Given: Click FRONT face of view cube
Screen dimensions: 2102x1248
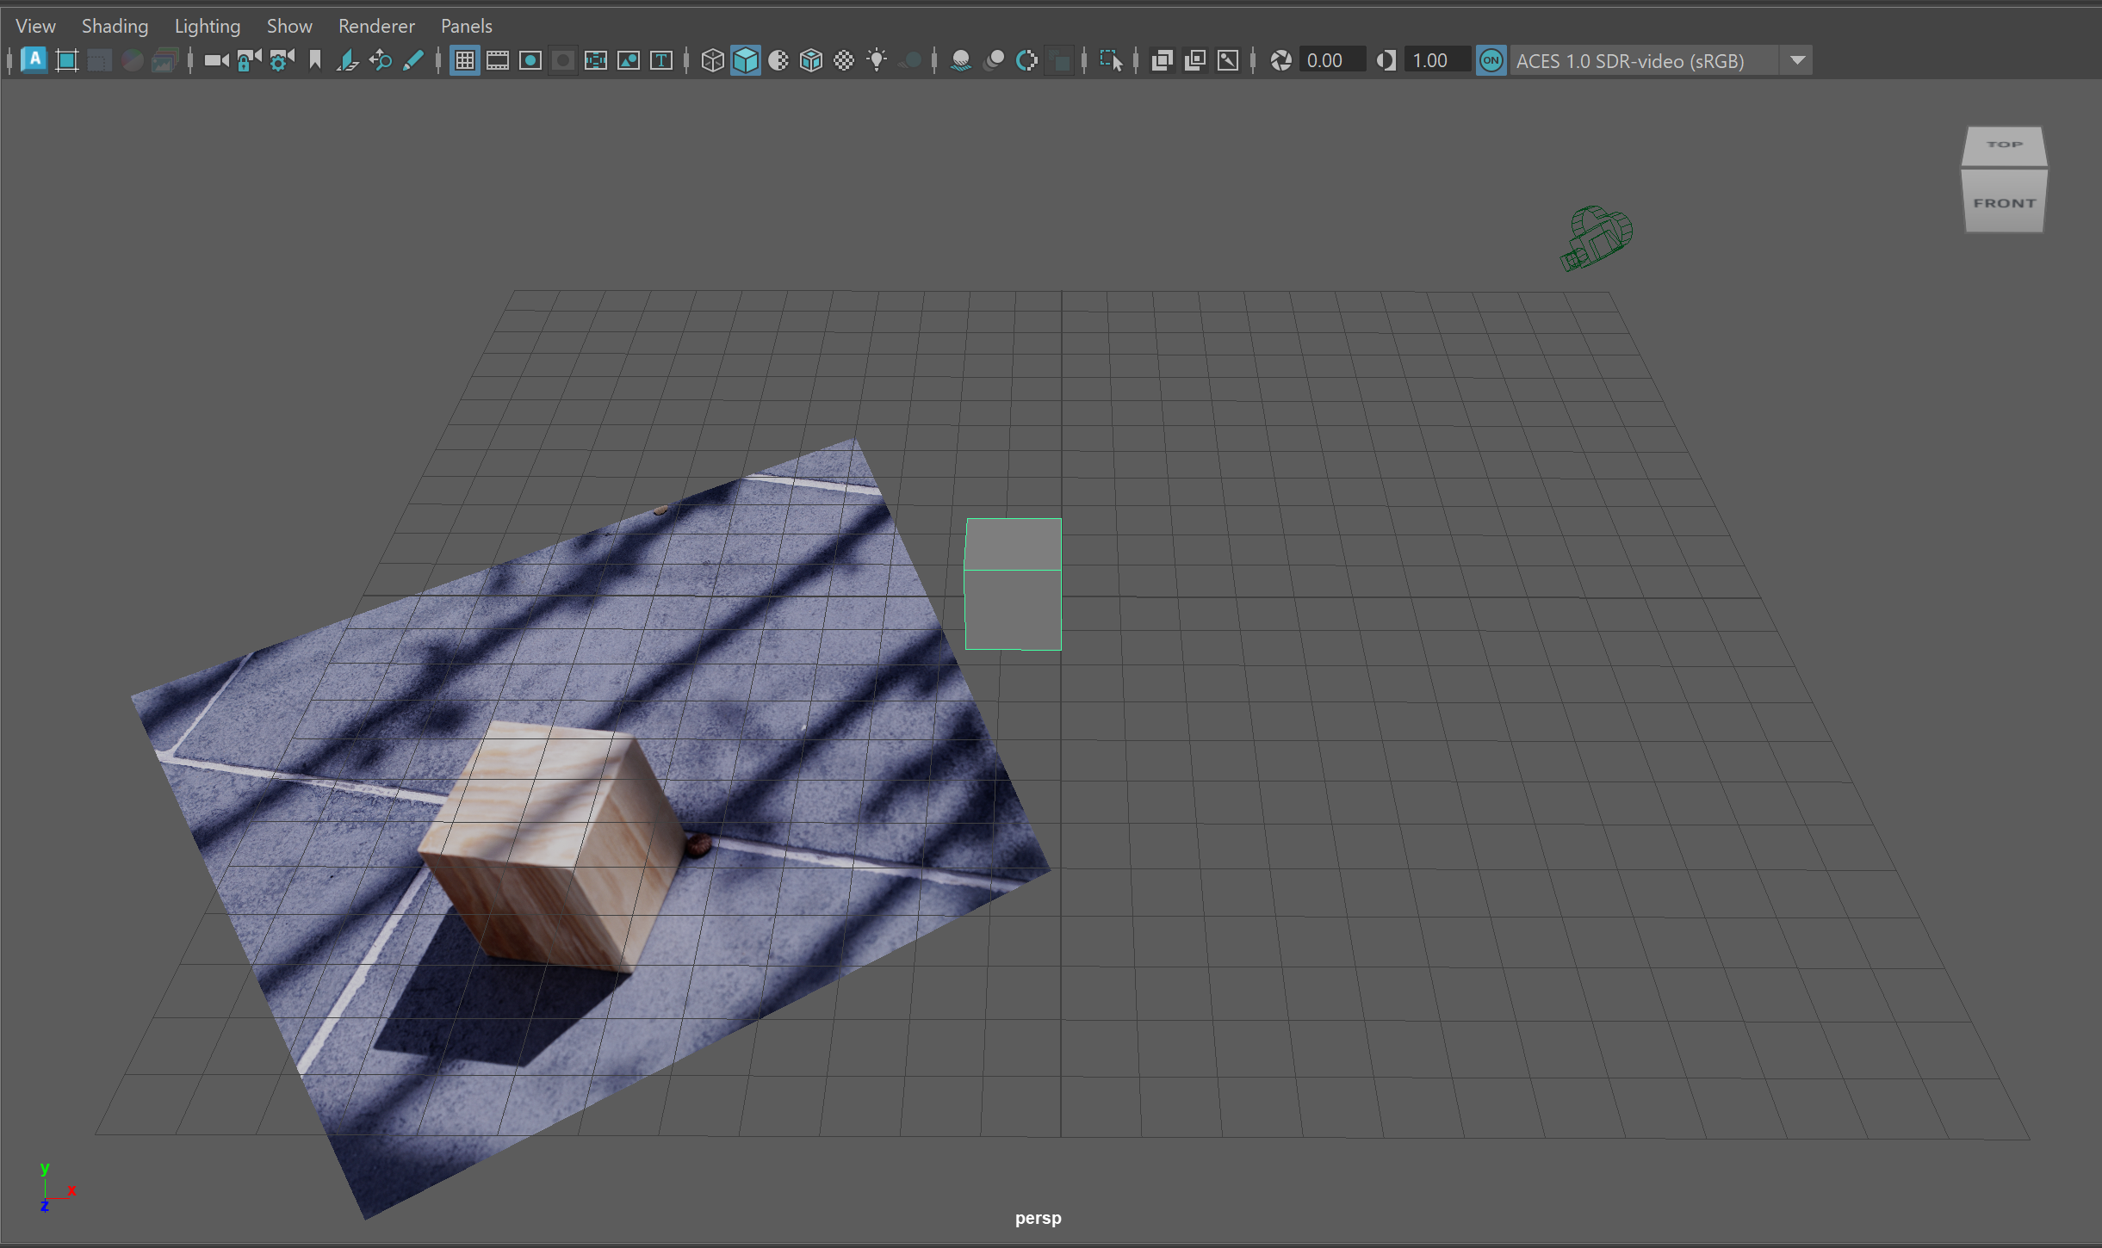Looking at the screenshot, I should tap(2004, 203).
